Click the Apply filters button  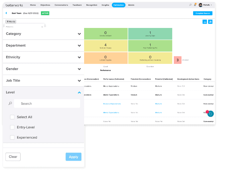[x=73, y=157]
